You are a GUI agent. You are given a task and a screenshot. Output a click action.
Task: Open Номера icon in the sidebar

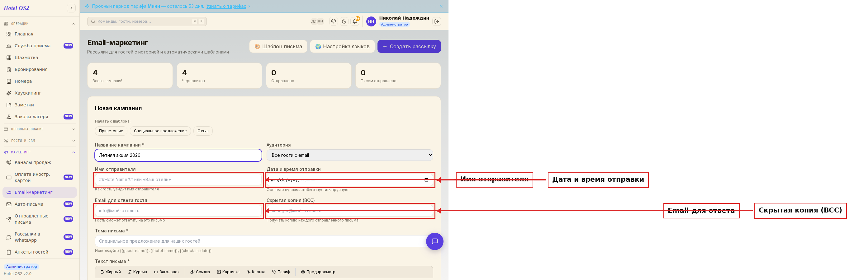point(9,82)
